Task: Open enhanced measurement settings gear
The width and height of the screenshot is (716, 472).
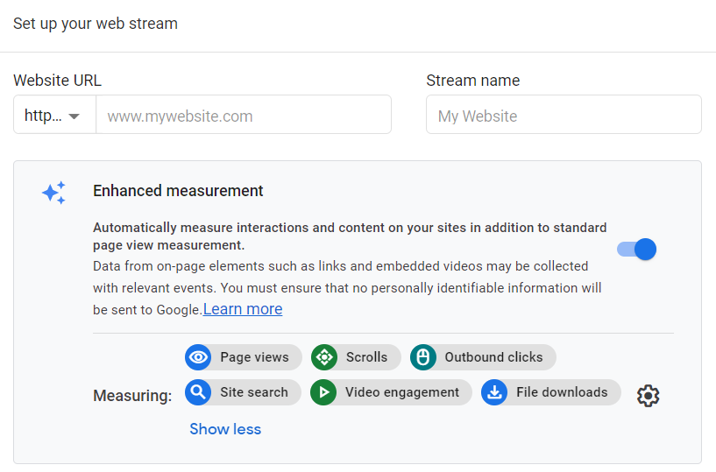Action: (x=648, y=395)
